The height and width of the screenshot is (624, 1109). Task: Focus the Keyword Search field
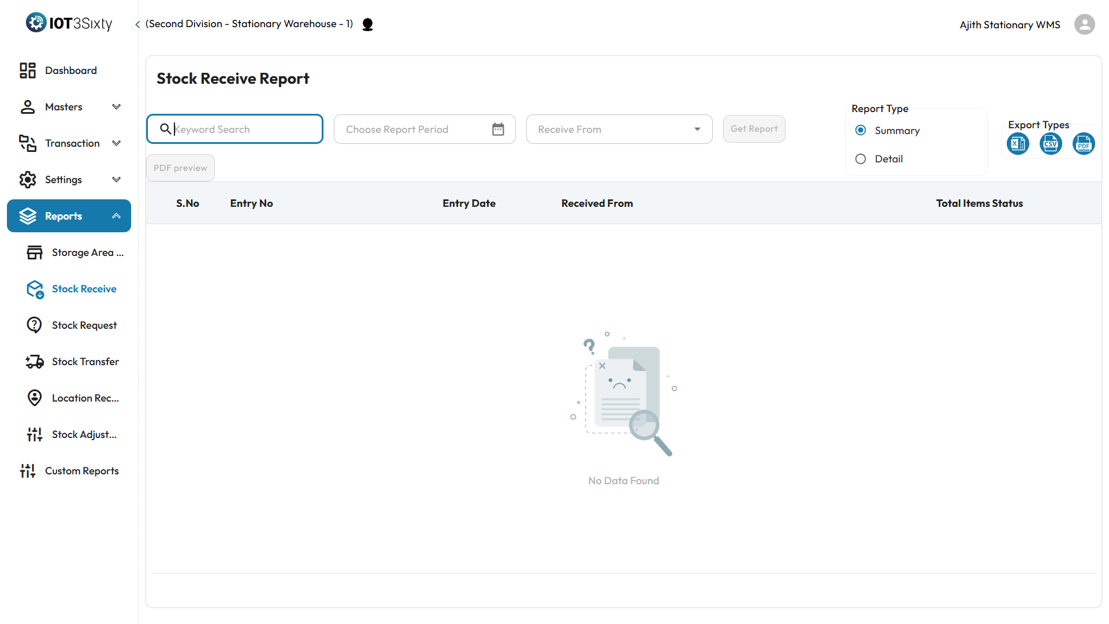click(243, 129)
